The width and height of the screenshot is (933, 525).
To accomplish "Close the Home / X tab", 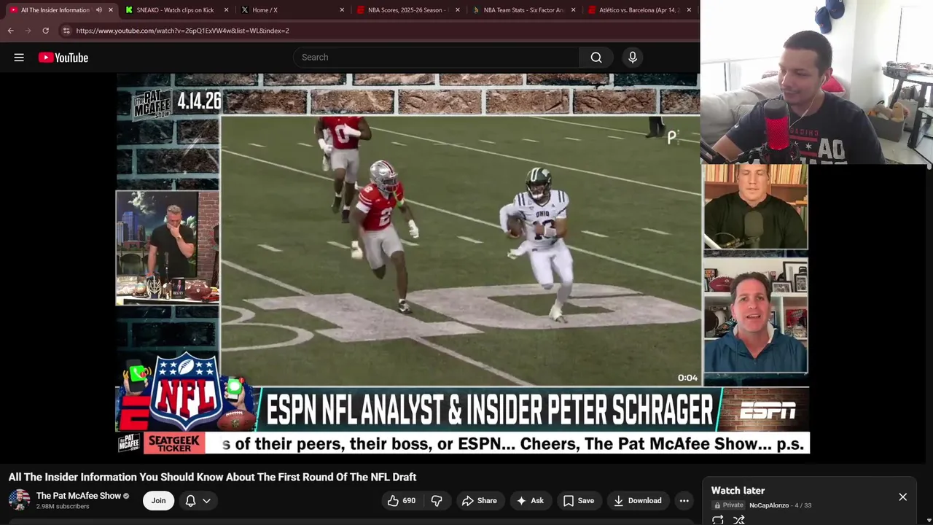I will pyautogui.click(x=342, y=10).
